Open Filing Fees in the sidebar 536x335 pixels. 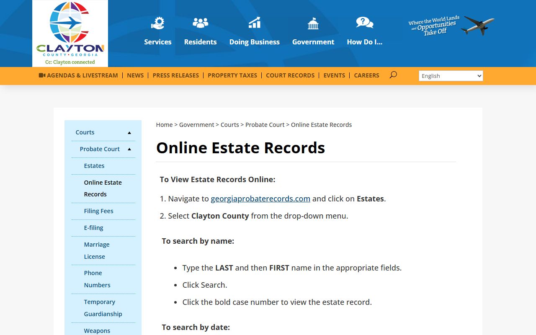[x=98, y=211]
